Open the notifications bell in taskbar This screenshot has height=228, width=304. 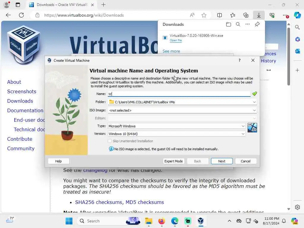coord(284,221)
